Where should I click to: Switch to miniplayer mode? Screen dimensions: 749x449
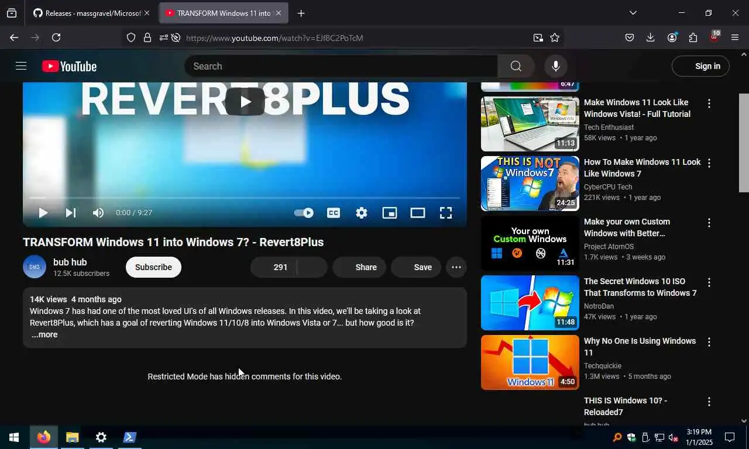click(390, 213)
